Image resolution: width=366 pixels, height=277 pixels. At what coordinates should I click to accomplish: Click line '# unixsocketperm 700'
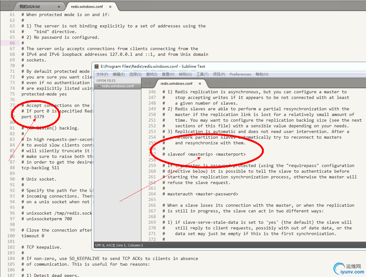click(x=47, y=219)
